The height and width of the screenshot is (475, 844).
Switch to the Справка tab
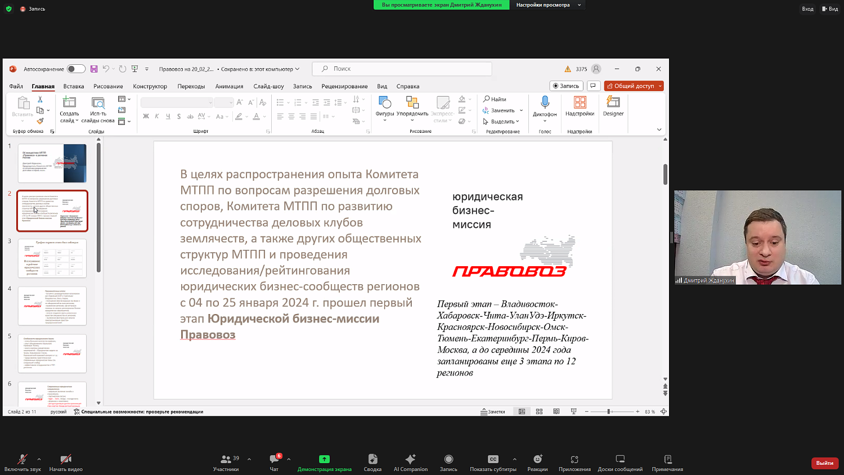click(x=408, y=86)
